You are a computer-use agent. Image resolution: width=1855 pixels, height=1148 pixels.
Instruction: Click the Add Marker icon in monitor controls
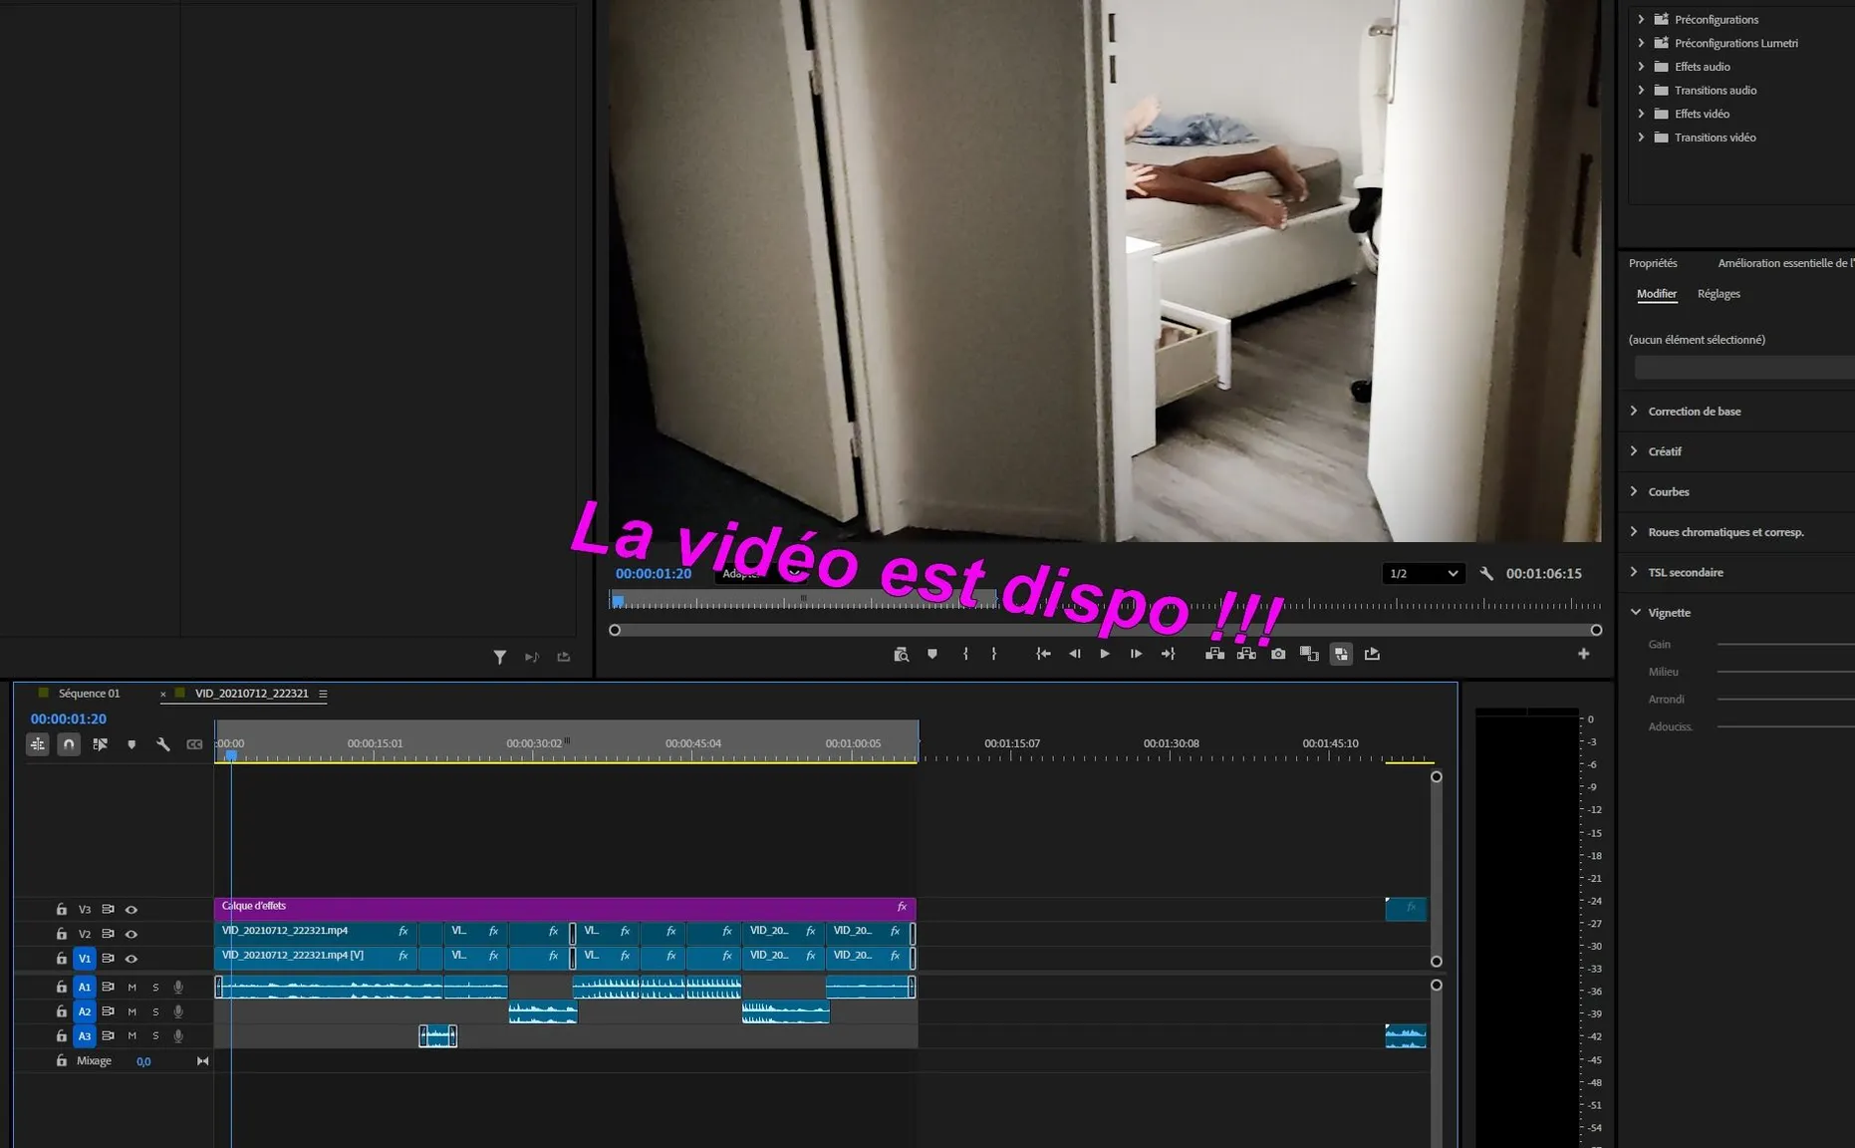point(932,654)
